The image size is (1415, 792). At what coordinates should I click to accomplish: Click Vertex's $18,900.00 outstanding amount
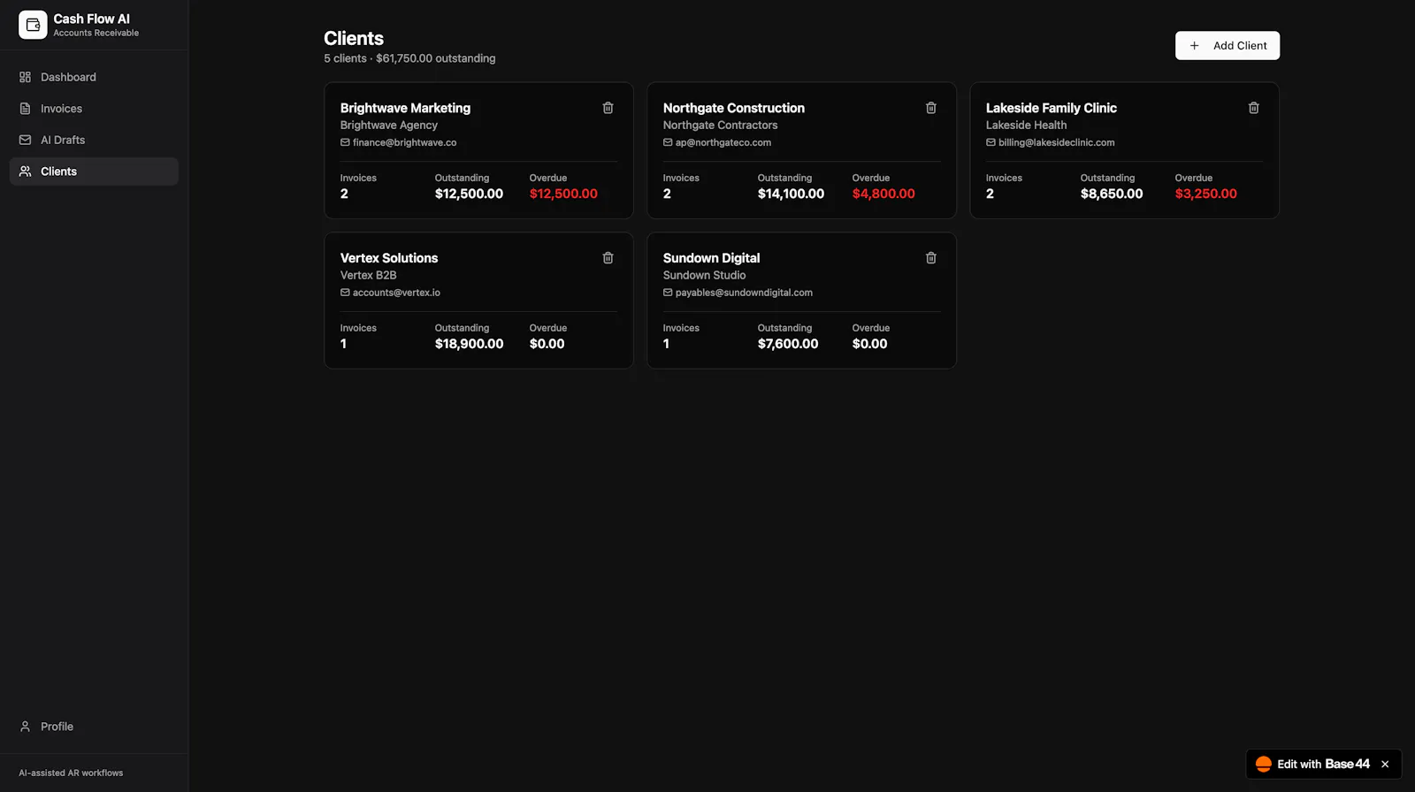469,344
